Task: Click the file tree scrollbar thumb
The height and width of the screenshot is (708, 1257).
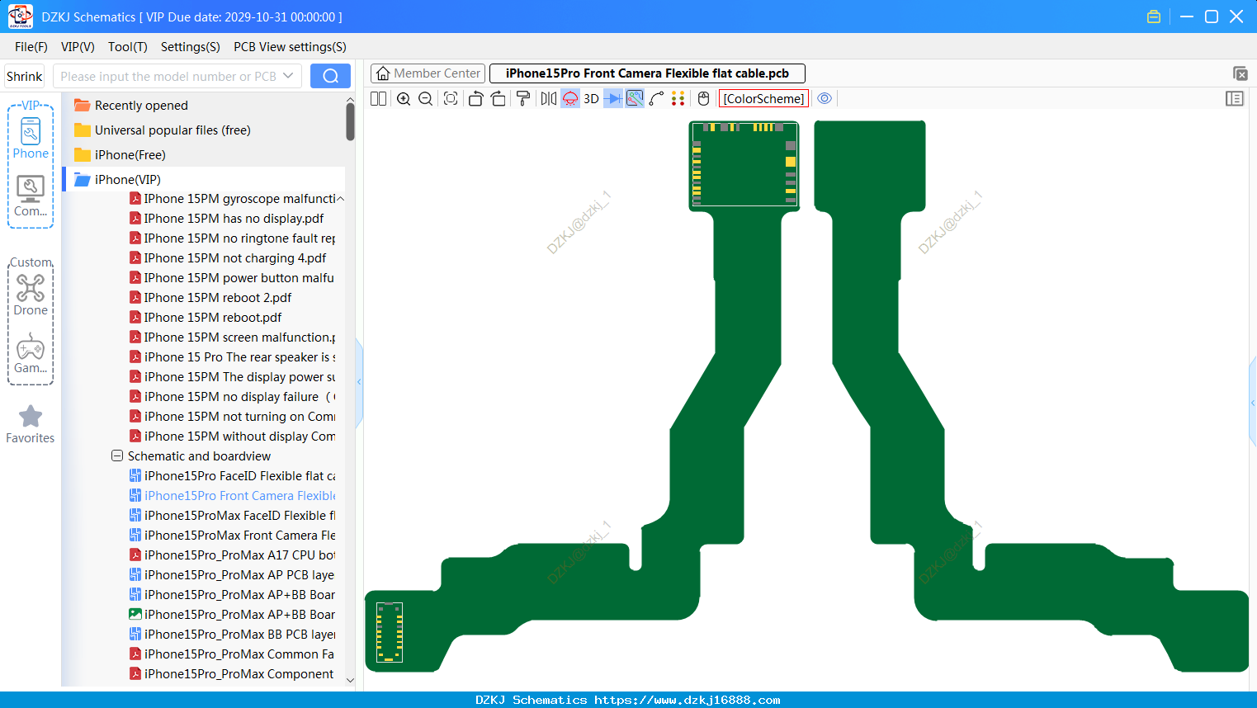Action: click(x=350, y=121)
